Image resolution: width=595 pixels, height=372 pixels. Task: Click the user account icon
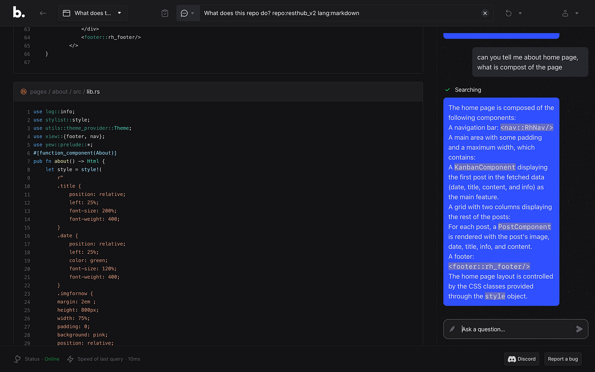pos(566,12)
